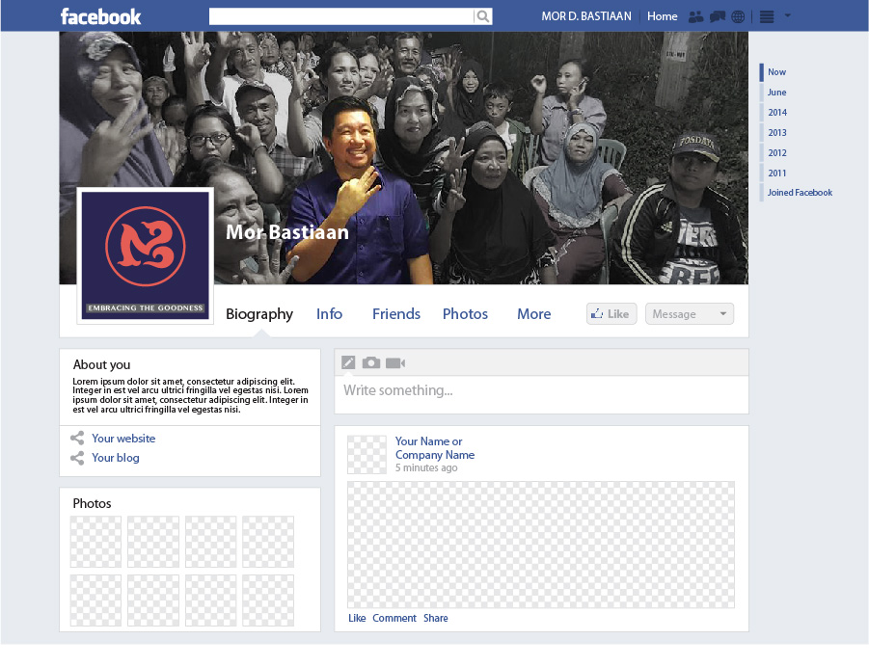The image size is (869, 667).
Task: Click the post author avatar placeholder
Action: 367,454
